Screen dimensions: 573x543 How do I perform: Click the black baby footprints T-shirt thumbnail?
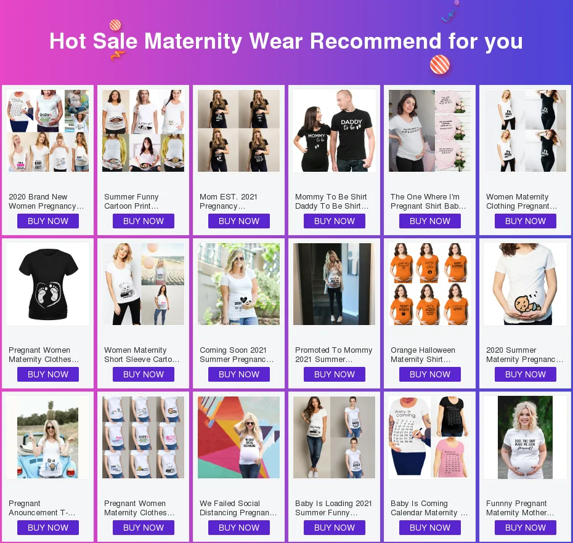48,284
